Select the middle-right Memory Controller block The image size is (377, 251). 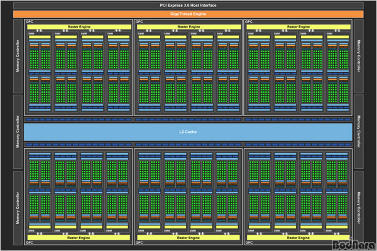pos(359,132)
